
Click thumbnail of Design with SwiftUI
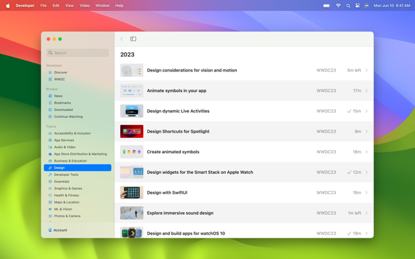tap(132, 193)
